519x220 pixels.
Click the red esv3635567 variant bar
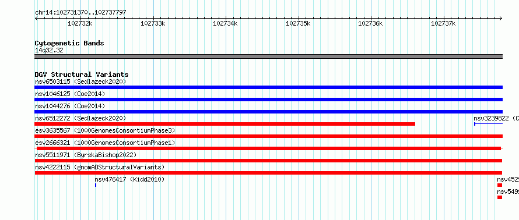tap(268, 136)
